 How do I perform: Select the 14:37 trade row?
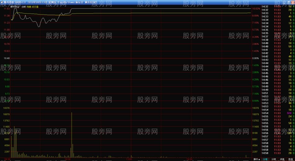click(x=278, y=36)
